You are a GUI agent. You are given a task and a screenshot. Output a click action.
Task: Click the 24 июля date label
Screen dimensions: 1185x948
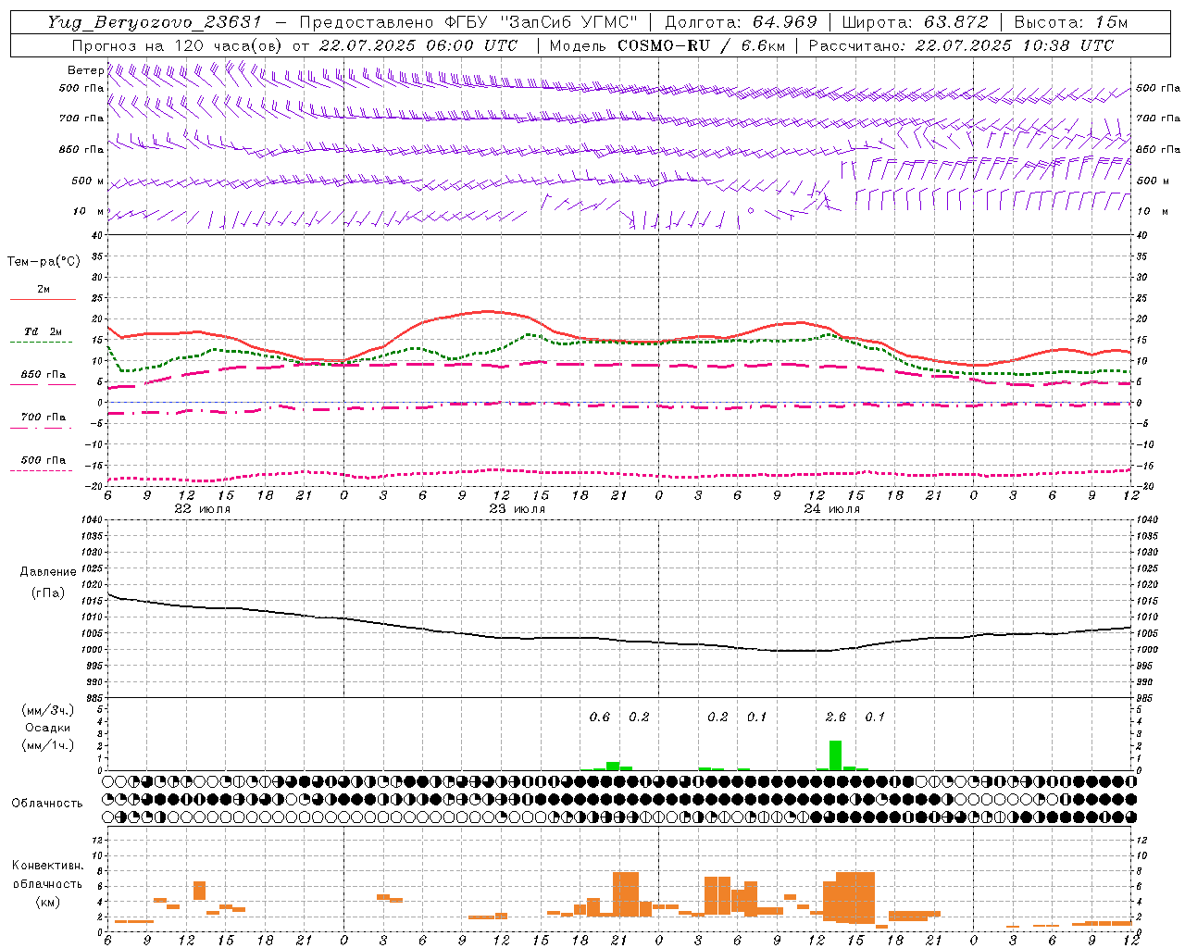pos(832,509)
